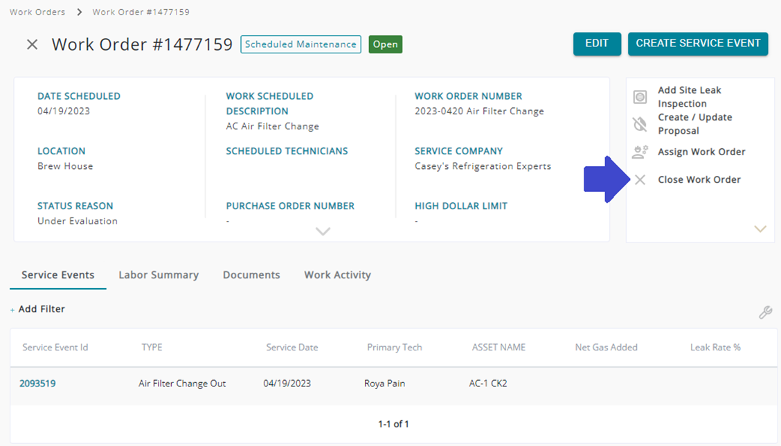Click service date '04/19/2023' in table row
Image resolution: width=781 pixels, height=446 pixels.
[287, 383]
